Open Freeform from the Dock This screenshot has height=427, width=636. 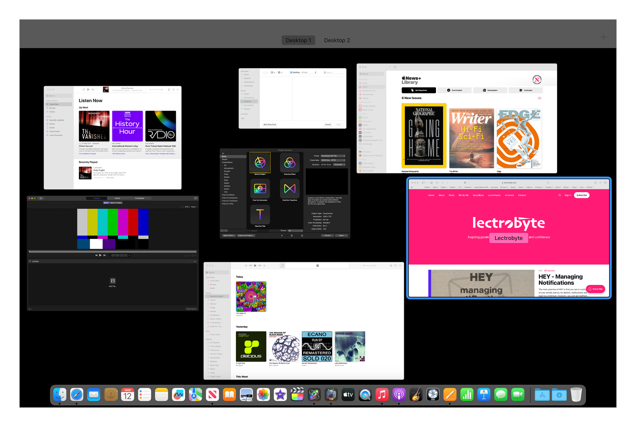pos(179,395)
